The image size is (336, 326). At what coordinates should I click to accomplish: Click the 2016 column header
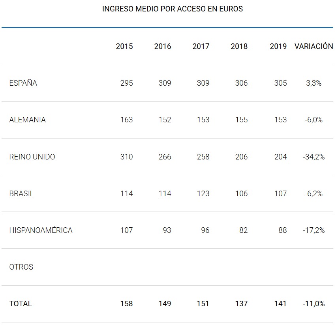[x=163, y=46]
